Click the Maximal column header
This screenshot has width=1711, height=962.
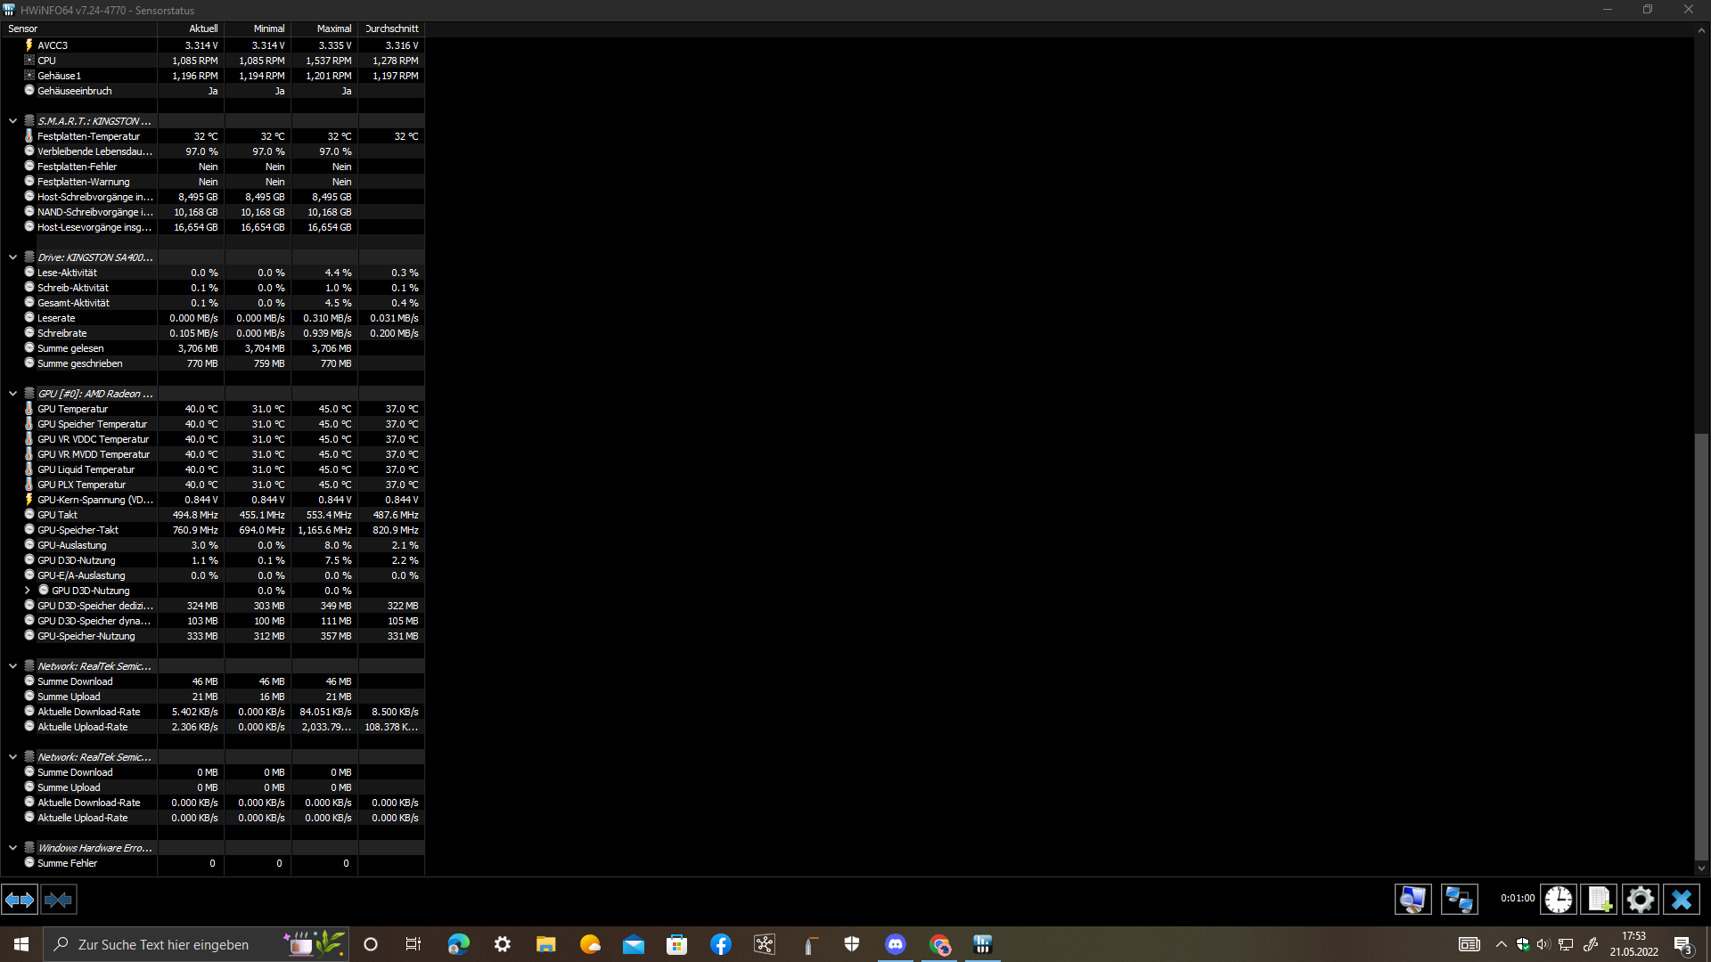tap(325, 29)
